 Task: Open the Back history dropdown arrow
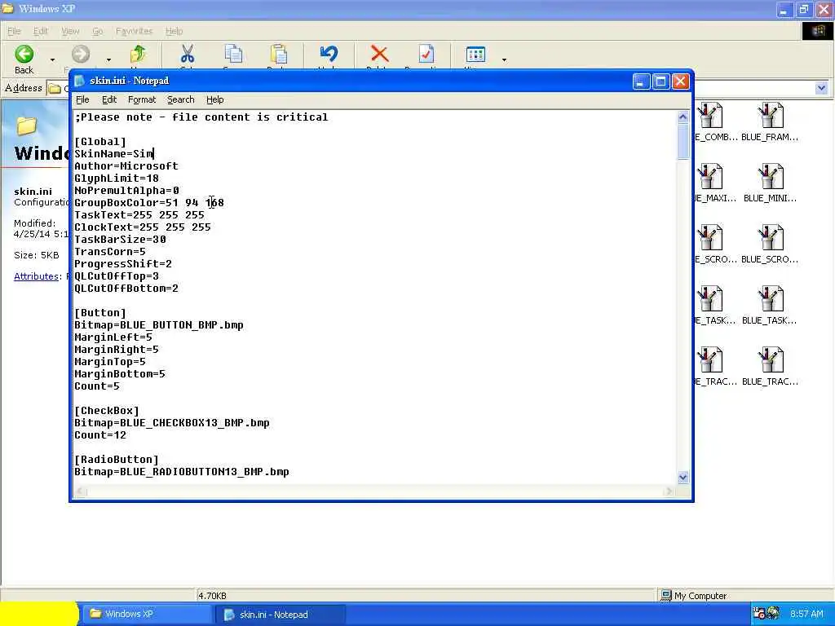tap(52, 60)
